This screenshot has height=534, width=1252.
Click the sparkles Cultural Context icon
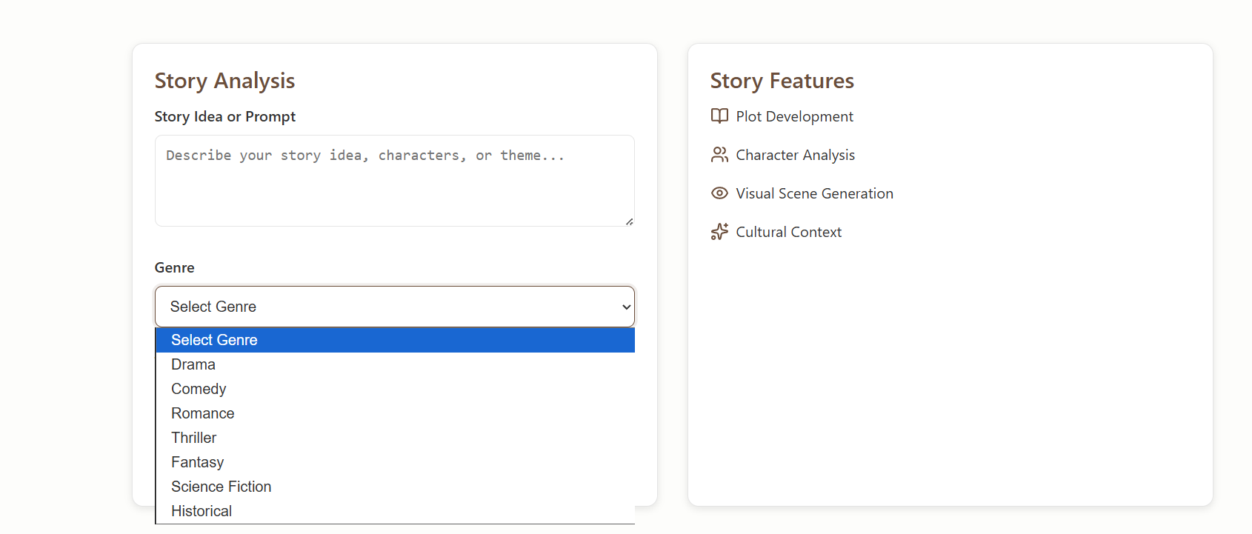point(719,232)
